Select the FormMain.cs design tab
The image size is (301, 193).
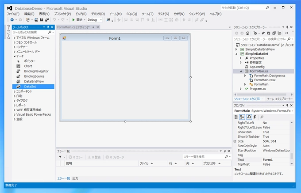pos(73,27)
